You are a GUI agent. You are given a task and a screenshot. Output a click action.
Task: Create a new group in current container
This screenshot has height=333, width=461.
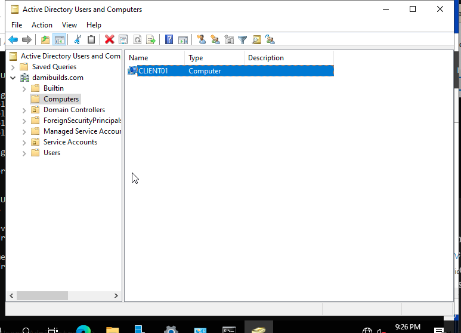[x=215, y=39]
